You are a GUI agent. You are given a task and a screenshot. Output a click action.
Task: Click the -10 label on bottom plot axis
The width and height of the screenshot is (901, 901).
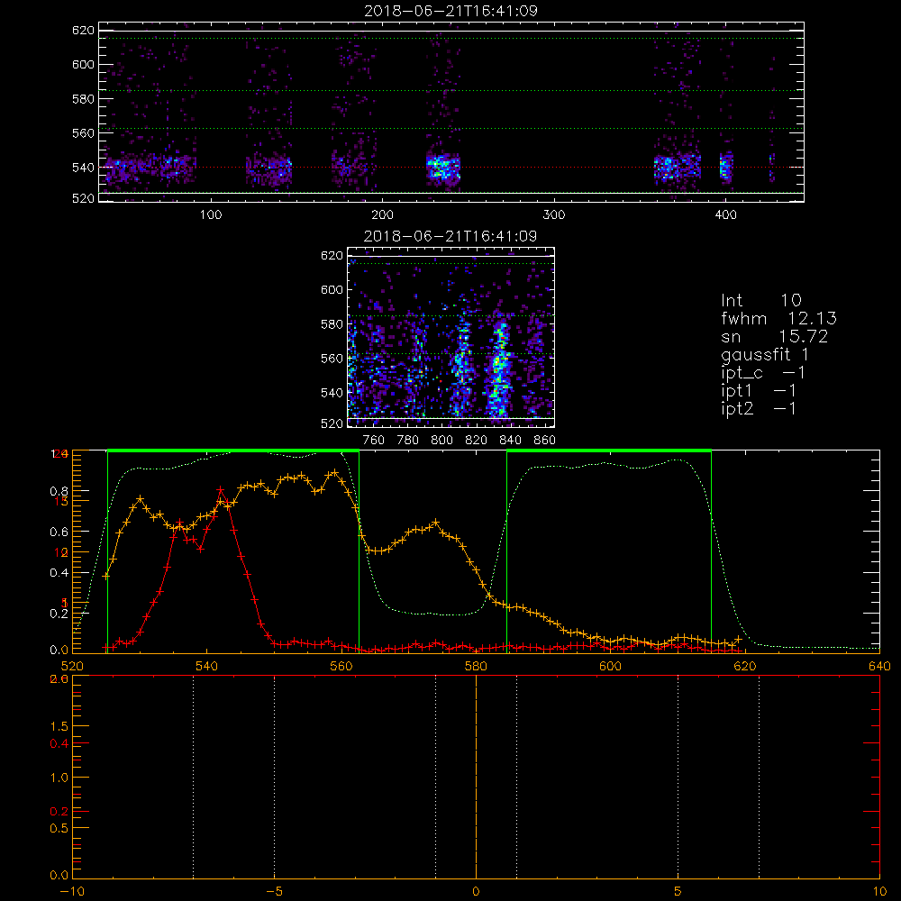(72, 892)
